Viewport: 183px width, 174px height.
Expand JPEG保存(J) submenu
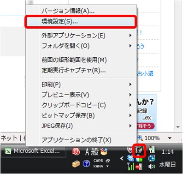81,126
